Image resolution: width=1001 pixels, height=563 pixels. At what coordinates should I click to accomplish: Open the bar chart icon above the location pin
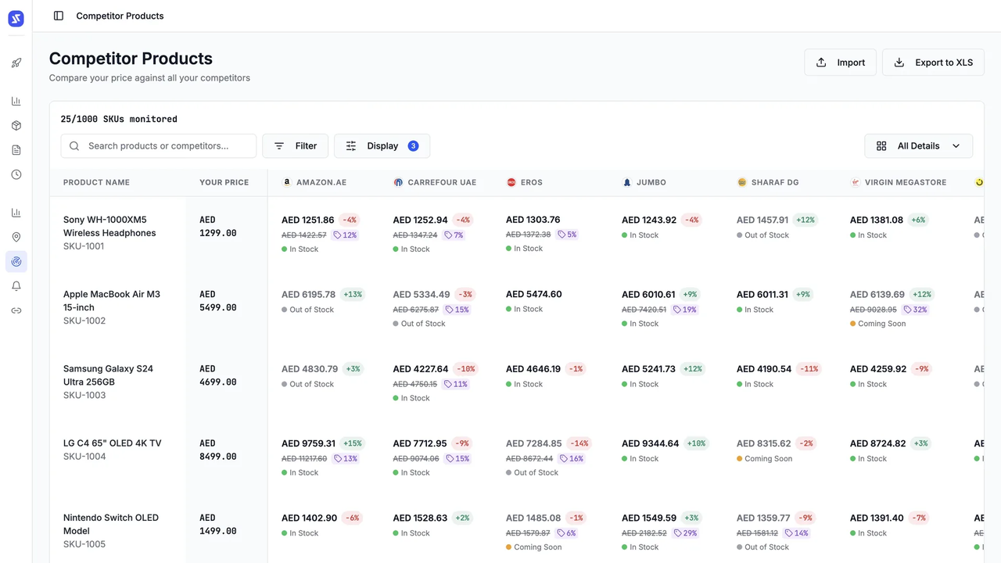(16, 213)
